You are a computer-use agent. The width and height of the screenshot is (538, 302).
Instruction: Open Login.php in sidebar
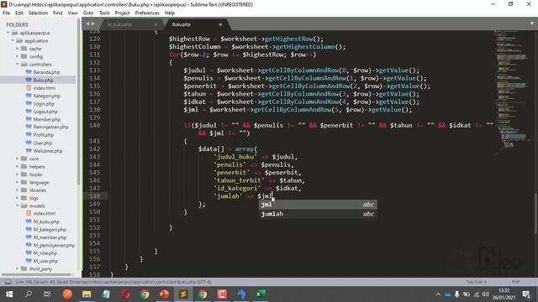pyautogui.click(x=44, y=104)
